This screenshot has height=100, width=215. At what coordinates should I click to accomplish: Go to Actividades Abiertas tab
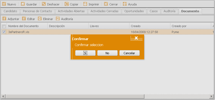pyautogui.click(x=71, y=11)
